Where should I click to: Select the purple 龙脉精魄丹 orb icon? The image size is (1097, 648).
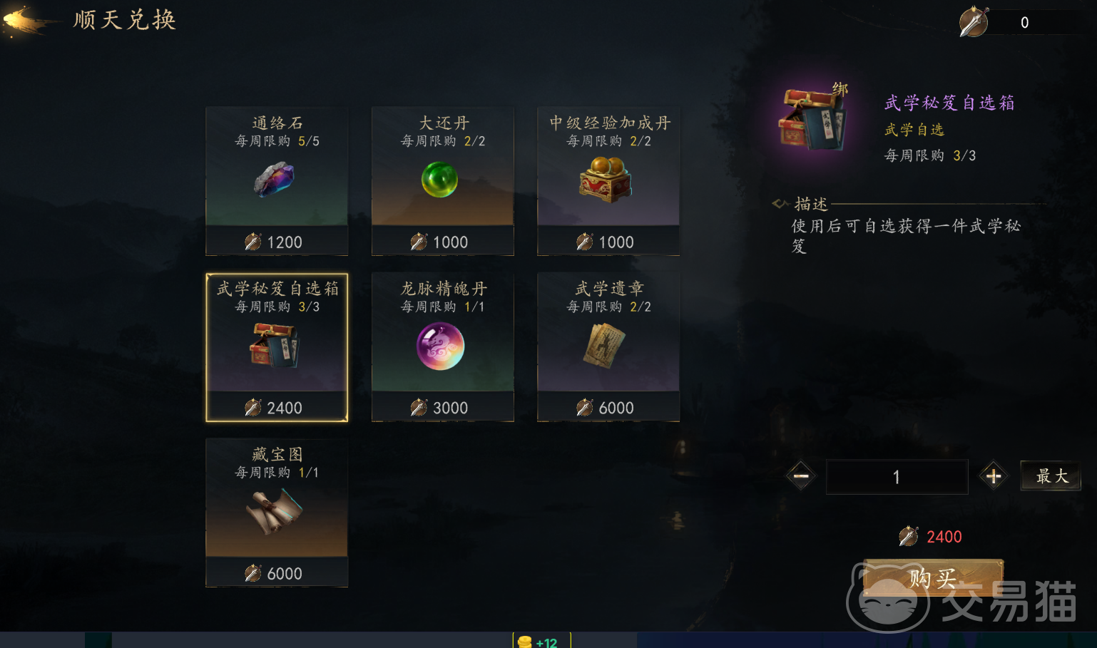pyautogui.click(x=440, y=346)
